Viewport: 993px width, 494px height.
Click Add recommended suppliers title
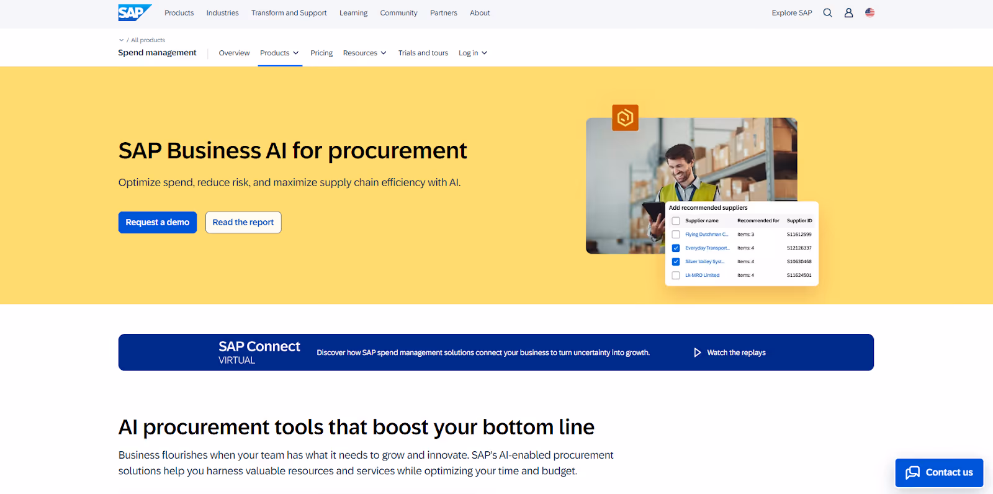(x=708, y=208)
